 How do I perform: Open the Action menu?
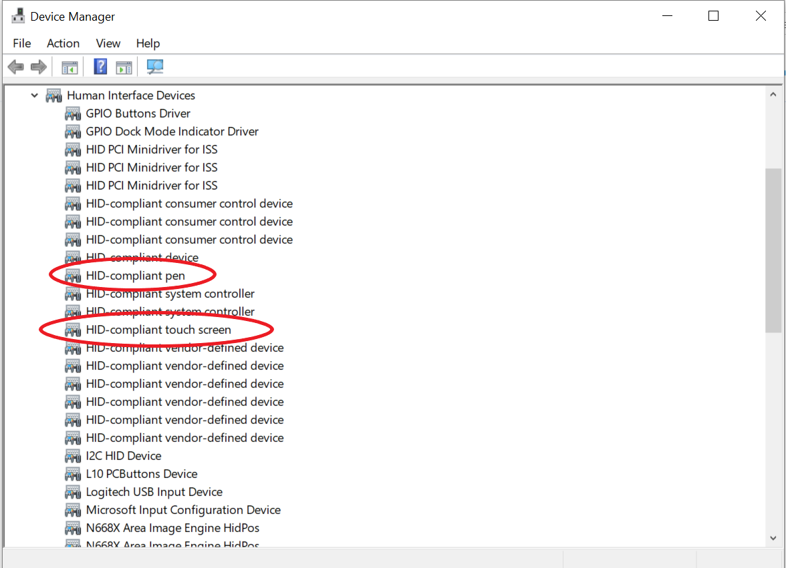click(63, 43)
